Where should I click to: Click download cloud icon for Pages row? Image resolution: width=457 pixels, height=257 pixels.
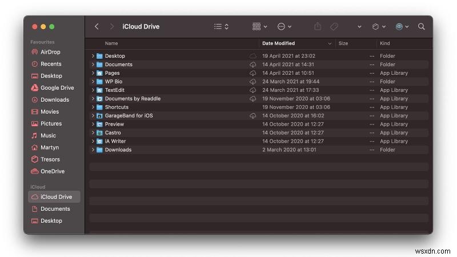click(x=252, y=73)
